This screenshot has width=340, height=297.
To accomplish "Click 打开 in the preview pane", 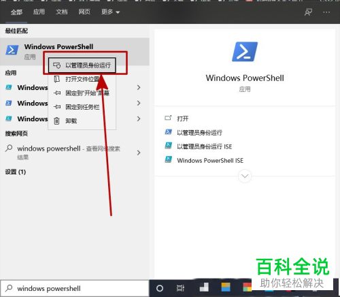I will [x=183, y=119].
